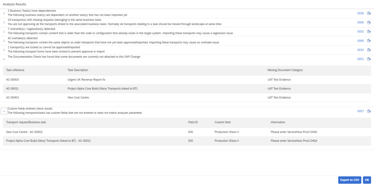Click the 0057 code link
Image resolution: width=374 pixels, height=184 pixels.
pos(361,111)
